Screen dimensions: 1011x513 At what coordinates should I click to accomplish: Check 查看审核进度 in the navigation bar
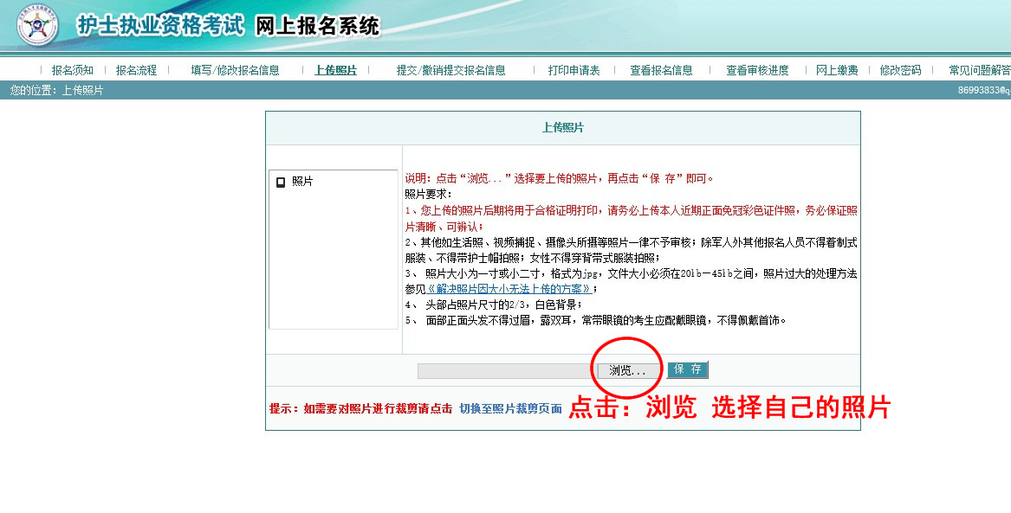(x=757, y=71)
